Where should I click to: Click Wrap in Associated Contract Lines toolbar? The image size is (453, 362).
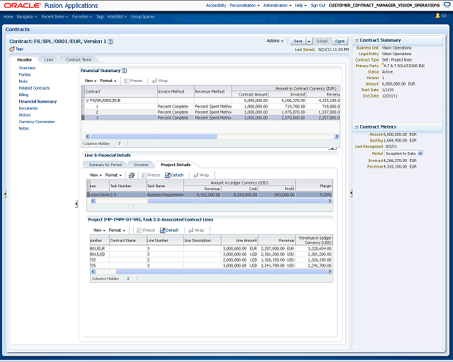(x=196, y=230)
